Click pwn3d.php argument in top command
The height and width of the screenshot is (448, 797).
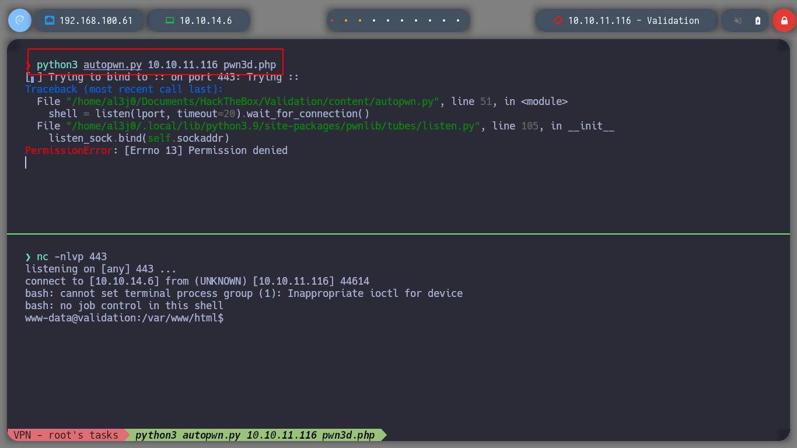click(x=250, y=65)
